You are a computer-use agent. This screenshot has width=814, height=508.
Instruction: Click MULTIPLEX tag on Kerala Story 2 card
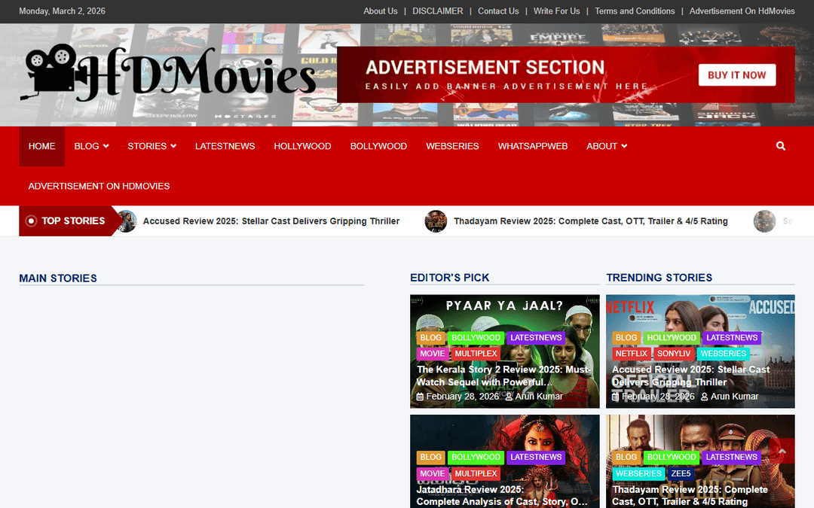point(476,354)
